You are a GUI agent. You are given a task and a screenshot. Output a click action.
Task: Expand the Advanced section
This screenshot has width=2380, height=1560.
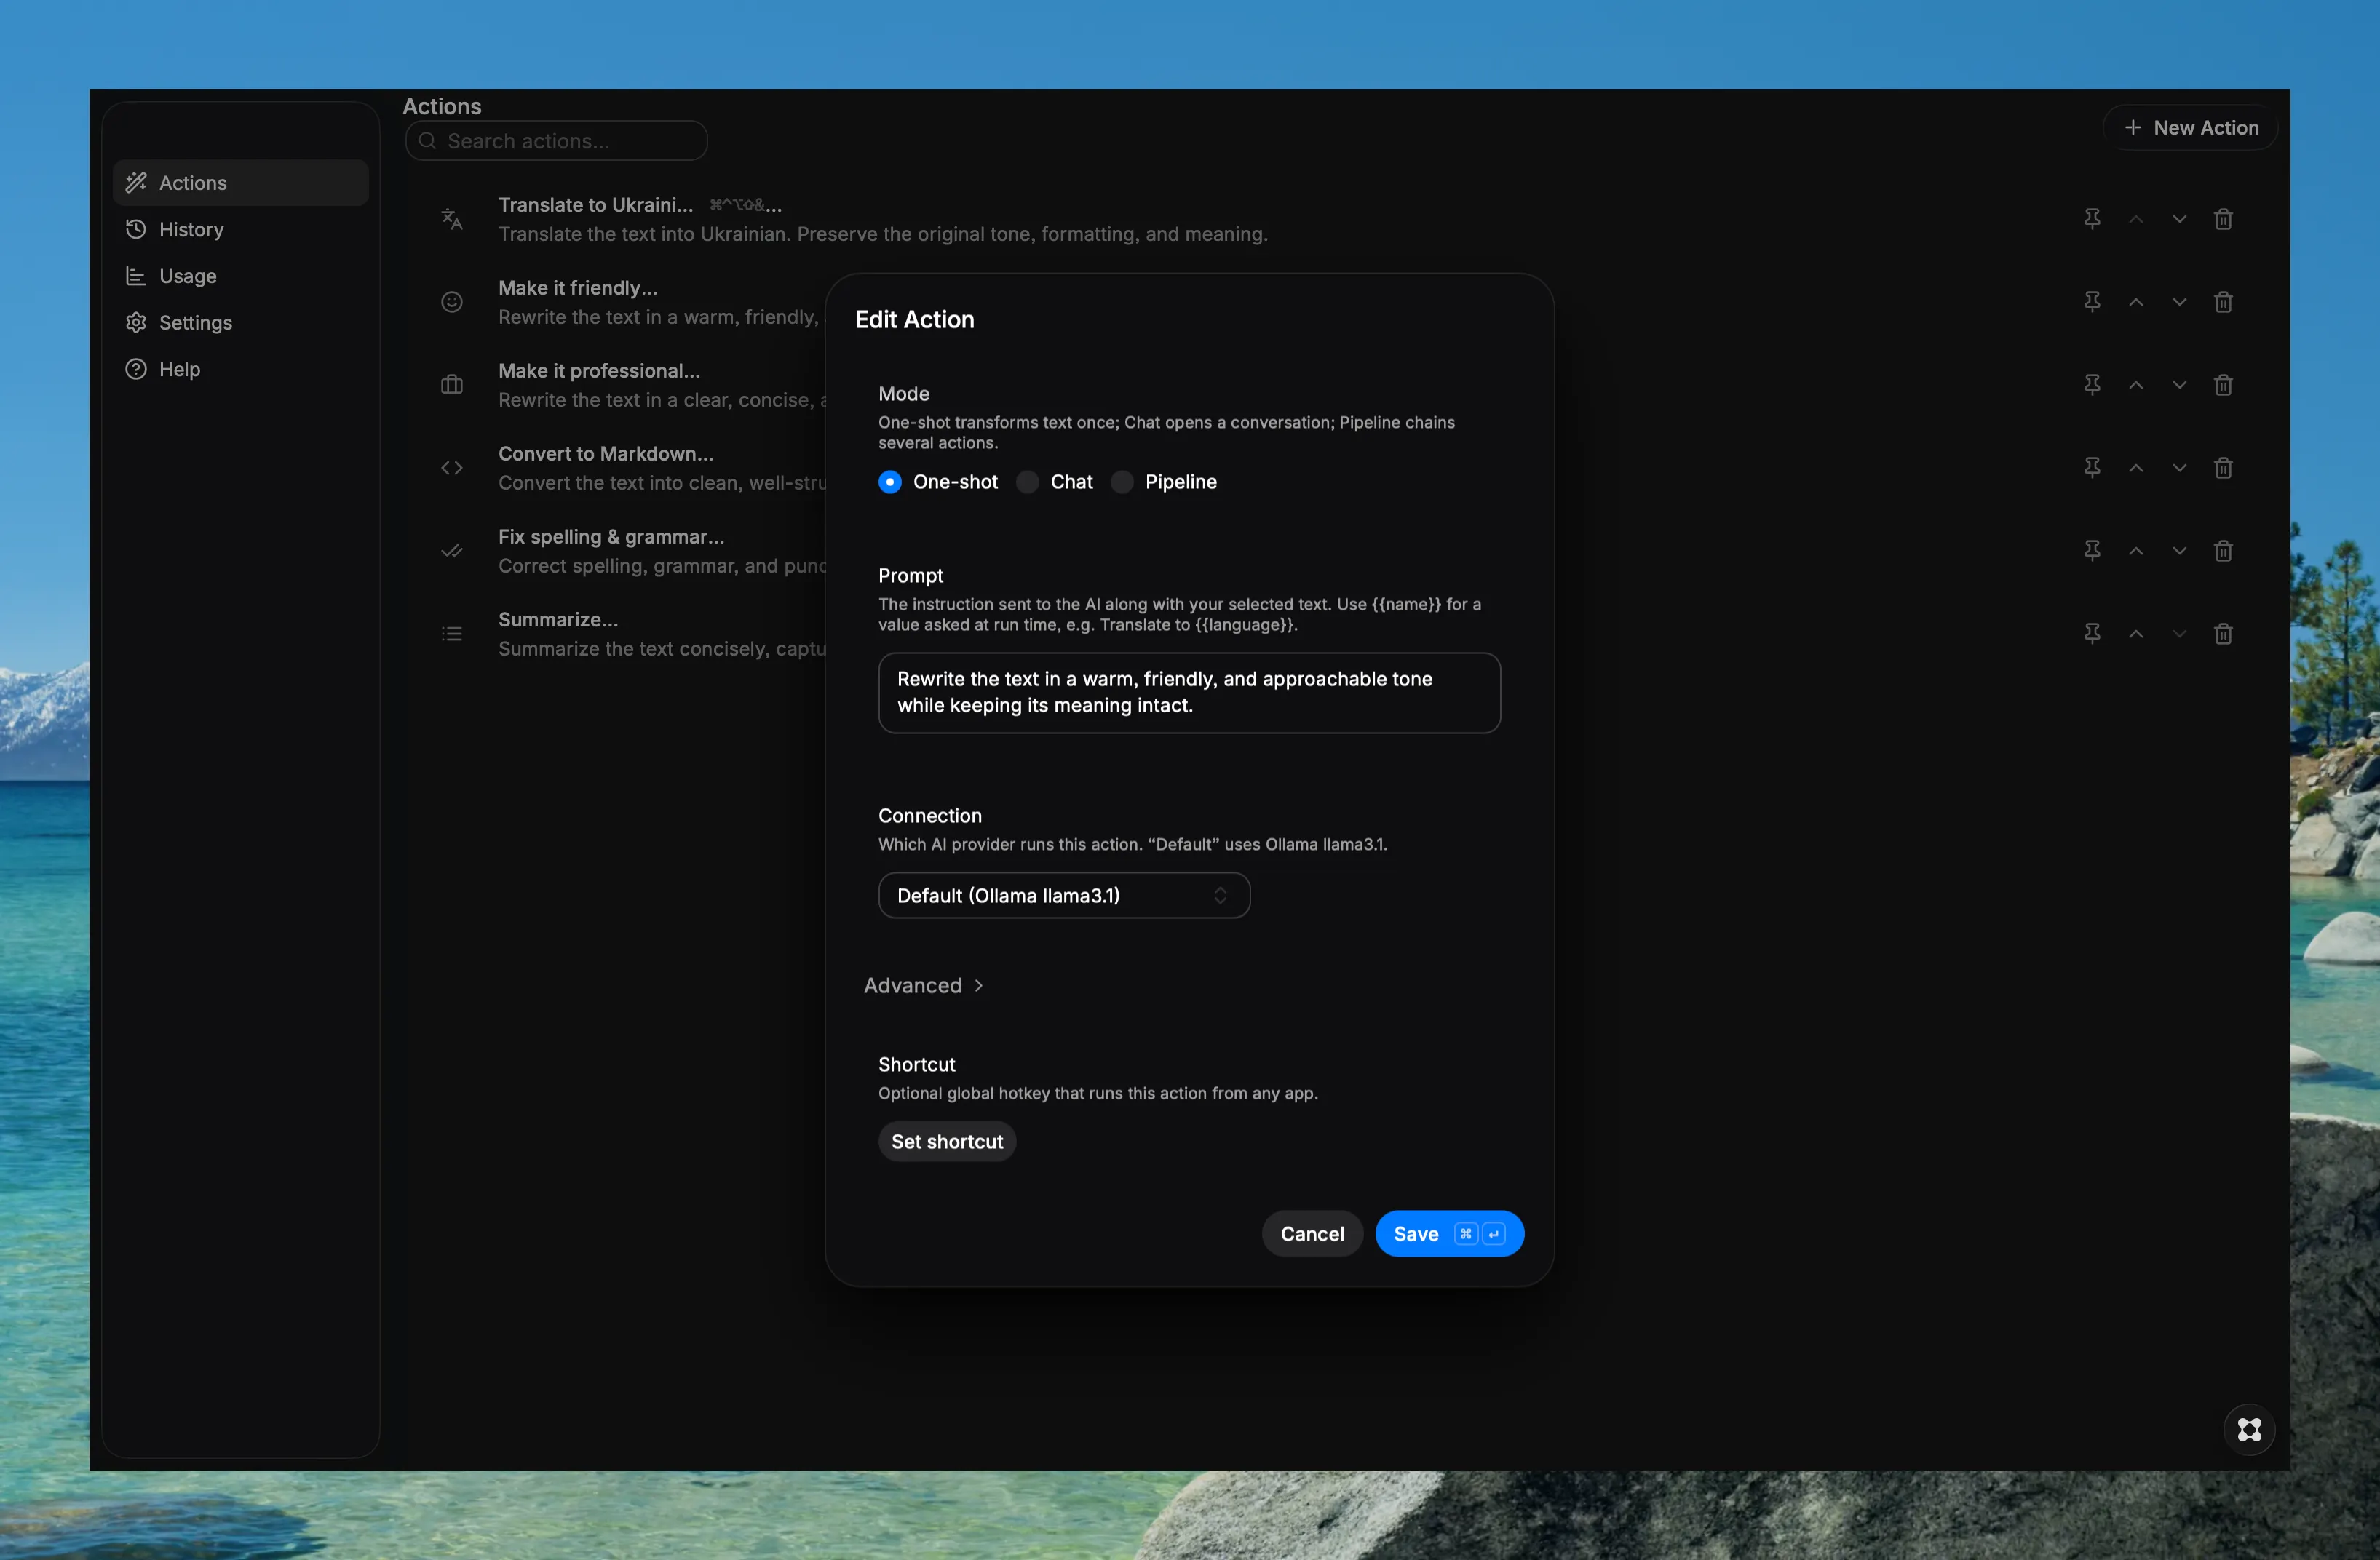click(923, 986)
